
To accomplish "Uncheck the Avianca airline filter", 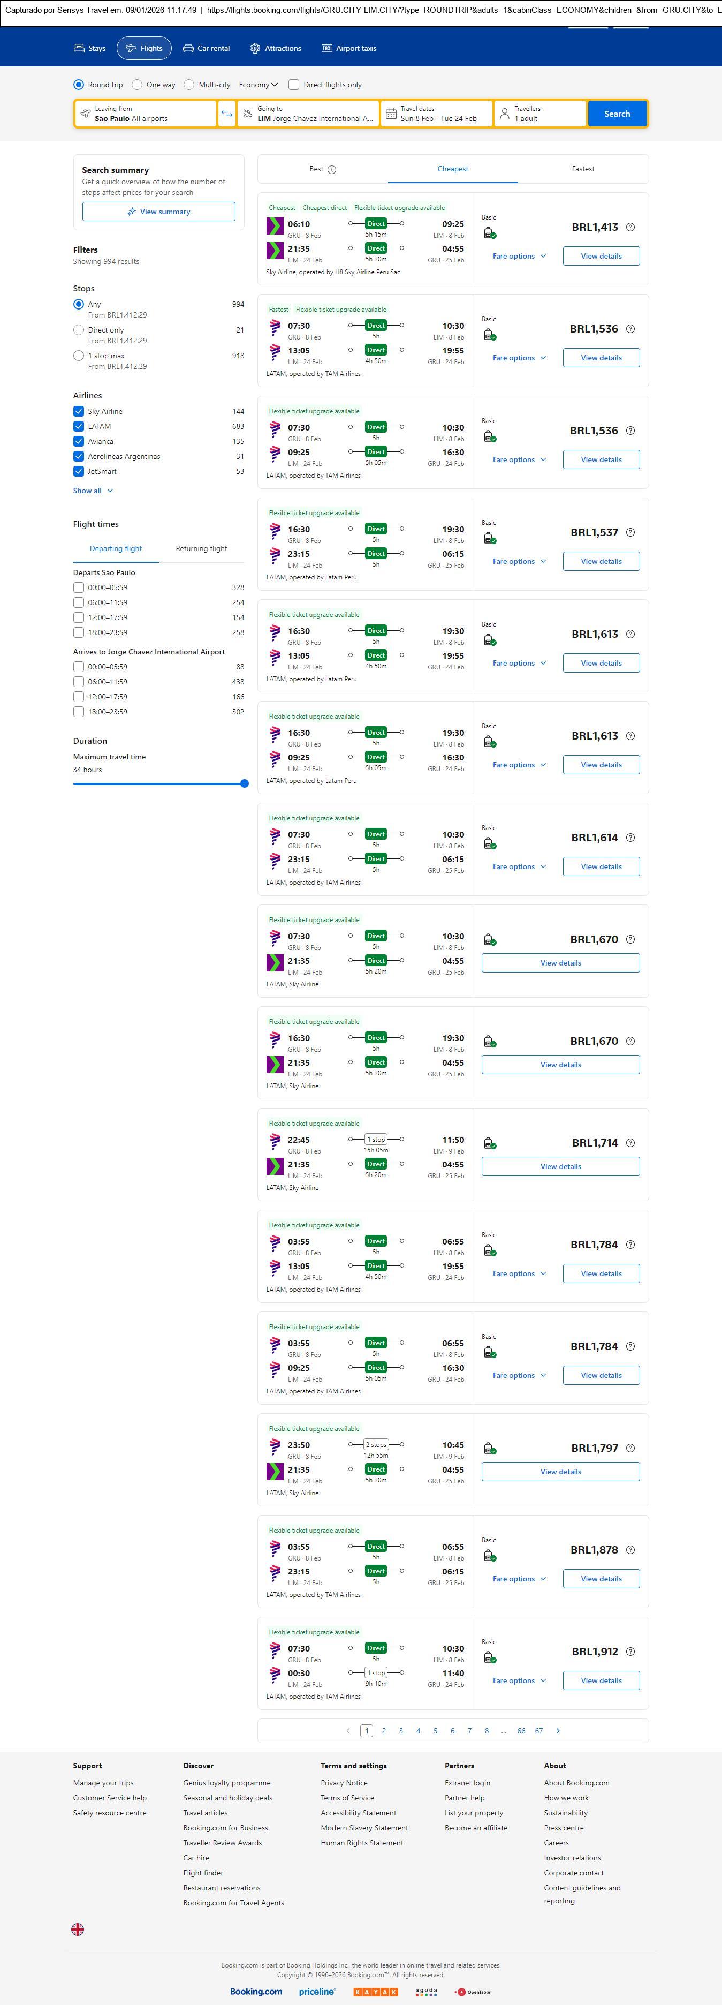I will tap(79, 441).
